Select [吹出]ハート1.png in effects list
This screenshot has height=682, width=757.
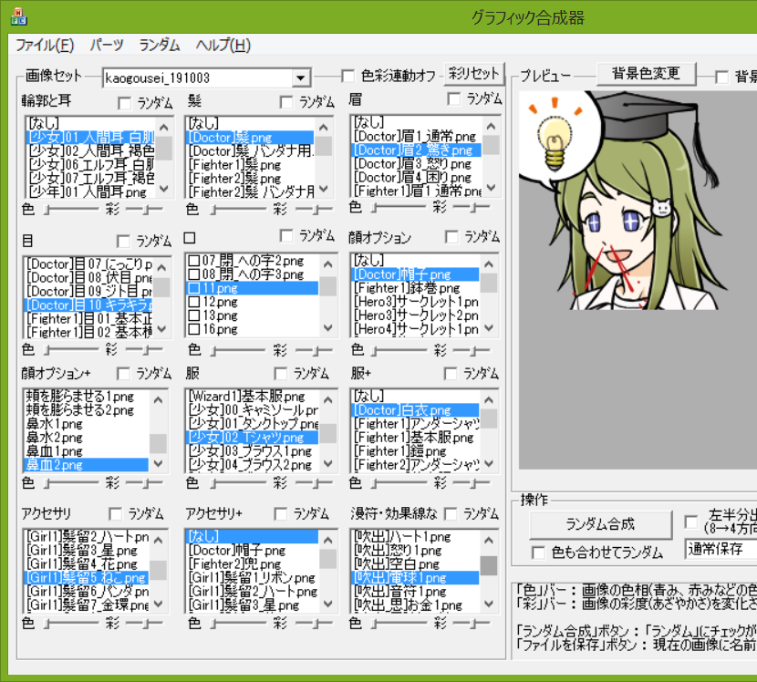coord(415,537)
